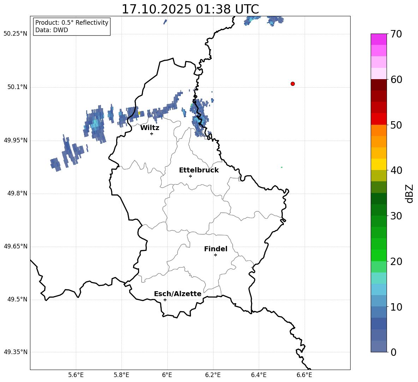Click the 6.4°E longitude label

pyautogui.click(x=258, y=375)
